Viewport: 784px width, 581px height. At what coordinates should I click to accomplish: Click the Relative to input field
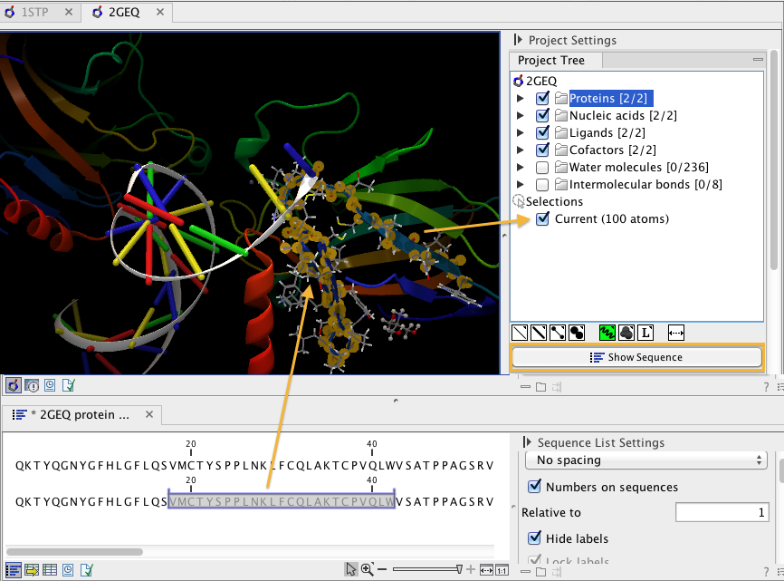coord(721,513)
